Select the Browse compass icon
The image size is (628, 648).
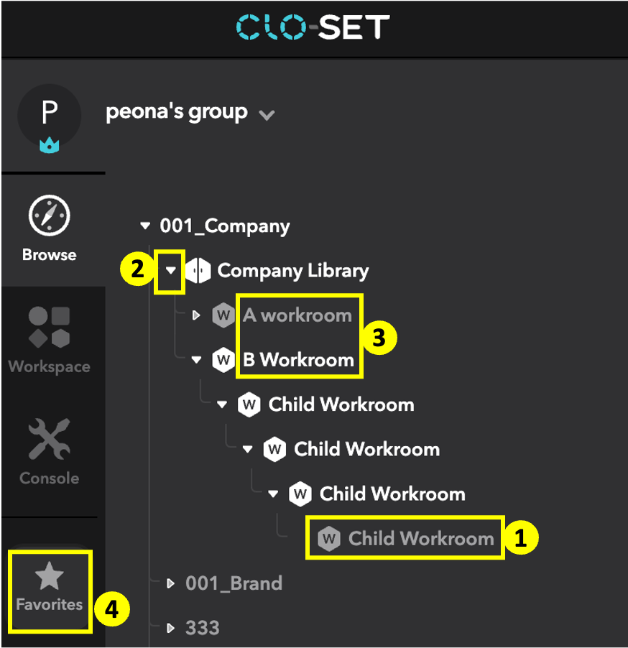(x=49, y=215)
